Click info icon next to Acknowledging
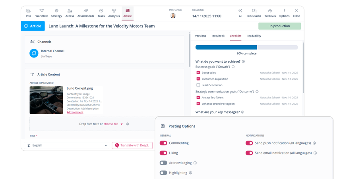 click(195, 163)
